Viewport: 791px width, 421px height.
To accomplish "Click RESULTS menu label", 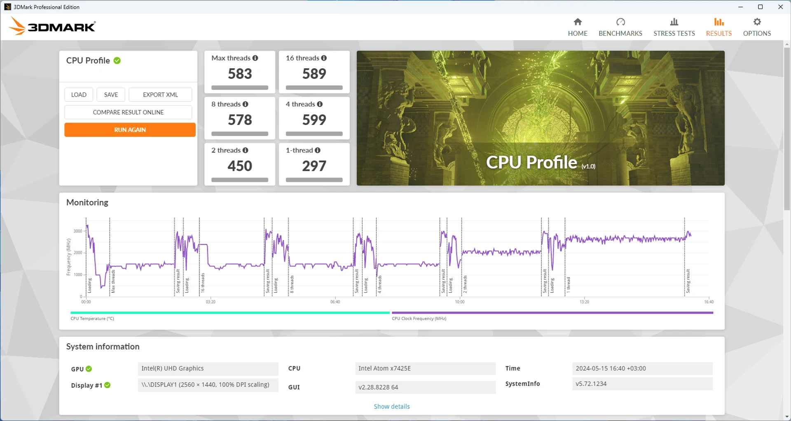I will click(x=719, y=34).
